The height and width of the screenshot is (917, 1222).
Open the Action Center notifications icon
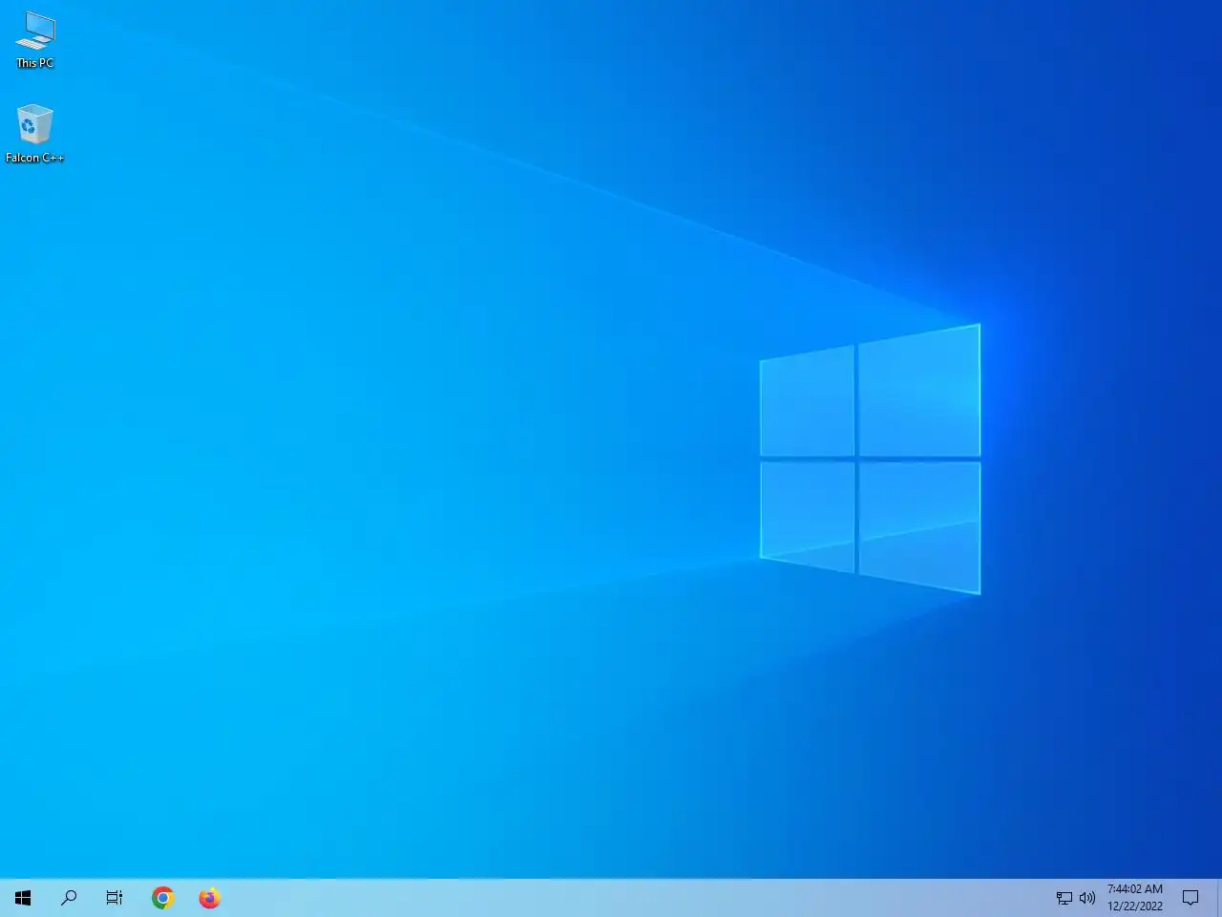(x=1190, y=898)
